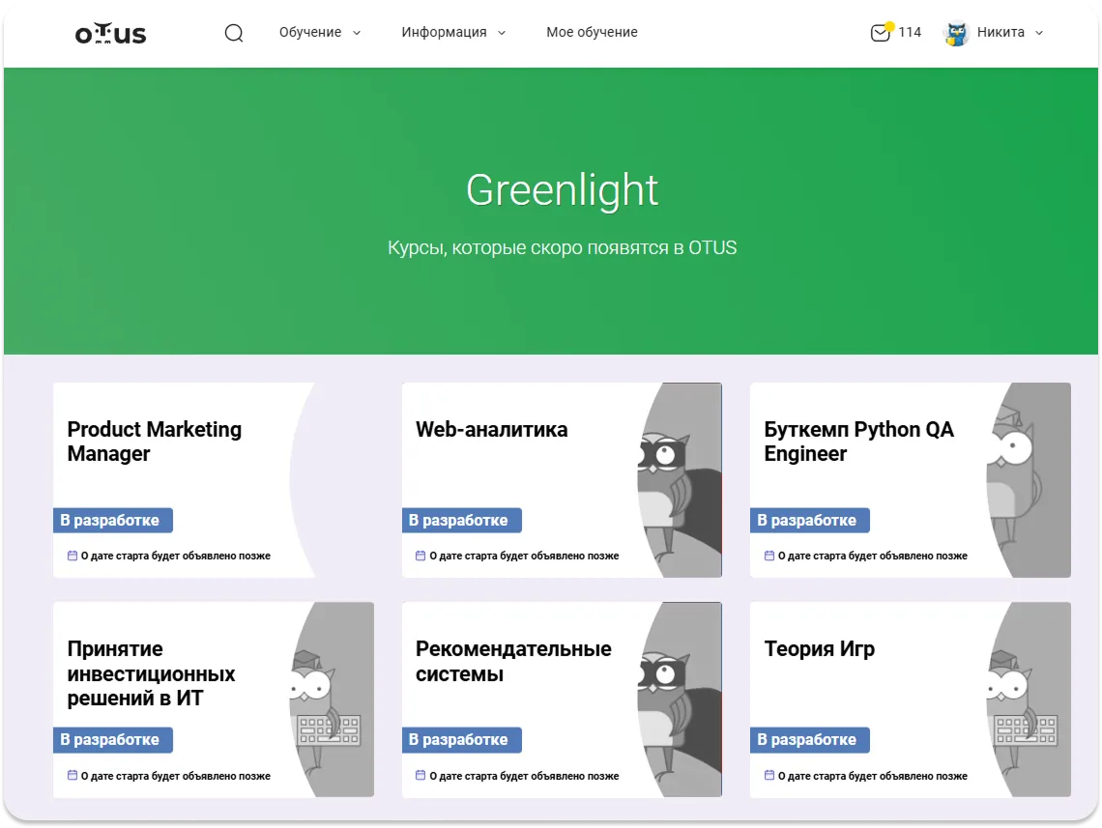This screenshot has height=828, width=1102.
Task: Click calendar icon on Принятие инвестиционных решений card
Action: pos(72,775)
